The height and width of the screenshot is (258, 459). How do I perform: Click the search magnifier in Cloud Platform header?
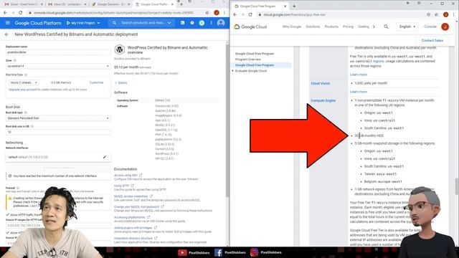(x=114, y=23)
